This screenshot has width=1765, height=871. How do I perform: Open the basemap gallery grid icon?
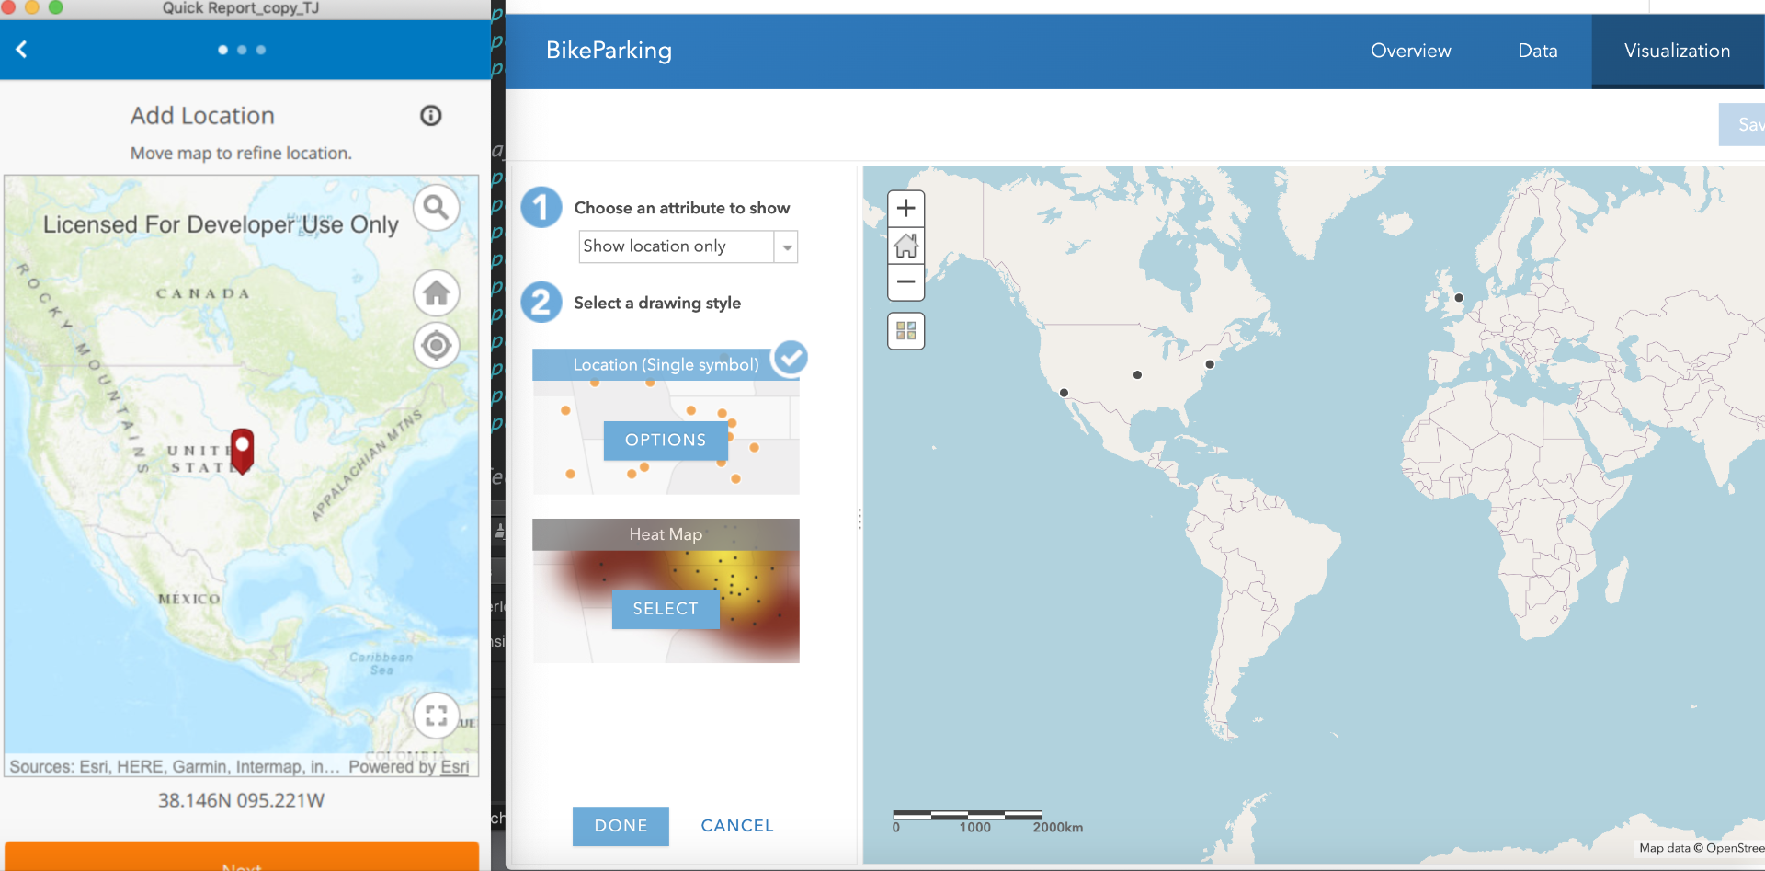tap(905, 331)
